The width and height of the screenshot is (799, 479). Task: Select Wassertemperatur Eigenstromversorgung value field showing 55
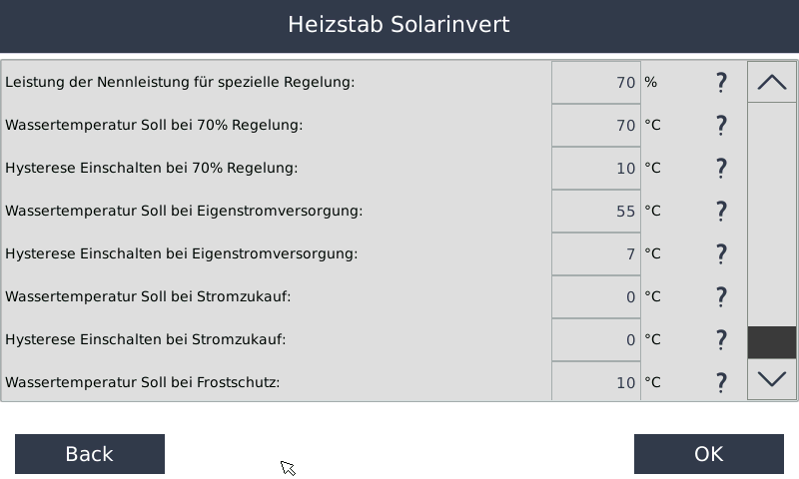596,211
